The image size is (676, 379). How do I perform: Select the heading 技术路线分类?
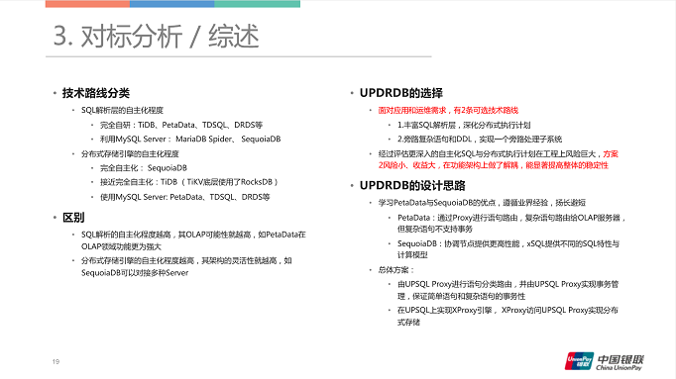(x=96, y=93)
